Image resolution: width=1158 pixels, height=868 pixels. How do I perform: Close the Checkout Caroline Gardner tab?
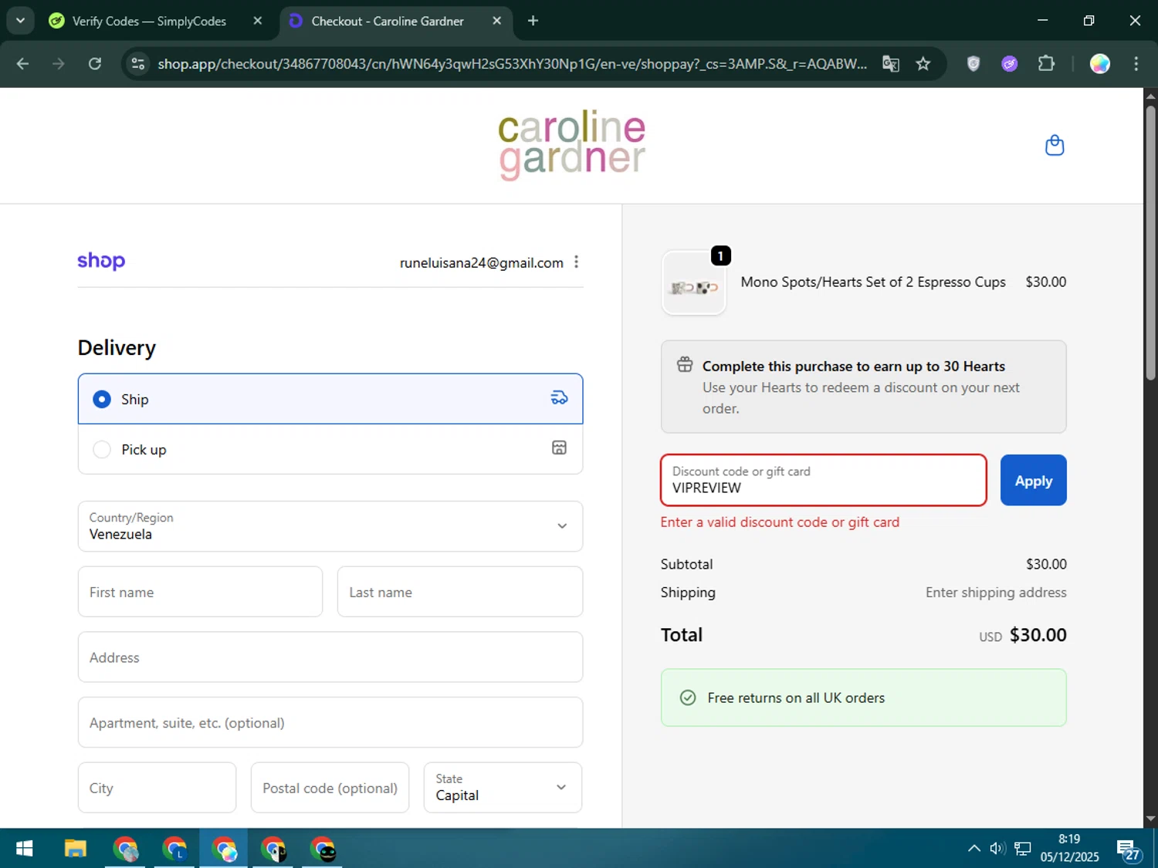497,21
